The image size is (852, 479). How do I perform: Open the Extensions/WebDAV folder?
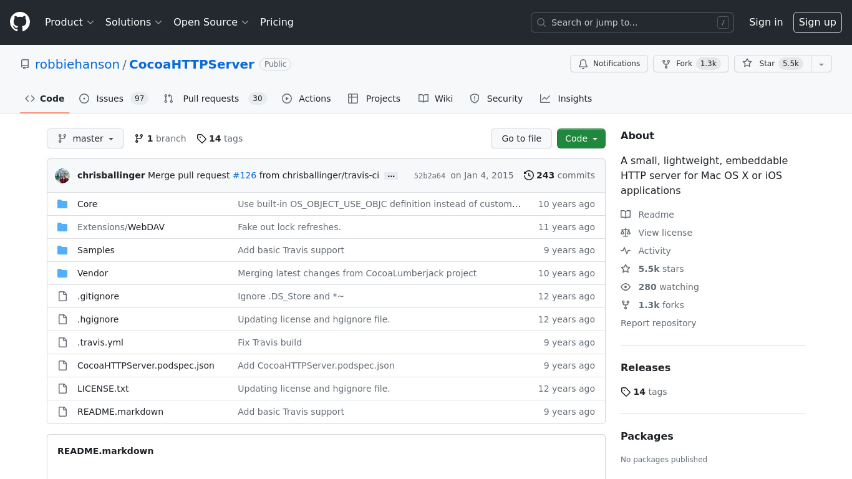click(x=121, y=227)
